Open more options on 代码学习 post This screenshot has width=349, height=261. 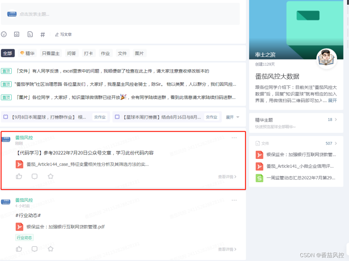234,138
